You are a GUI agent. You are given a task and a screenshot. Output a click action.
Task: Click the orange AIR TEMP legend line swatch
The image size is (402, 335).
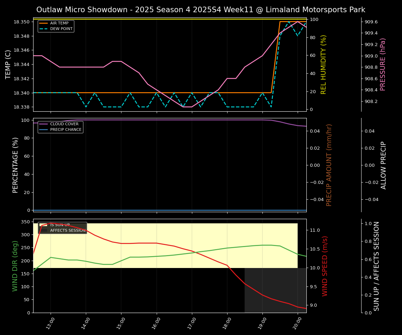click(x=44, y=23)
